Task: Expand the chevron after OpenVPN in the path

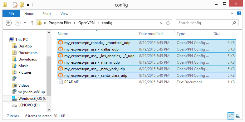Action: 98,23
